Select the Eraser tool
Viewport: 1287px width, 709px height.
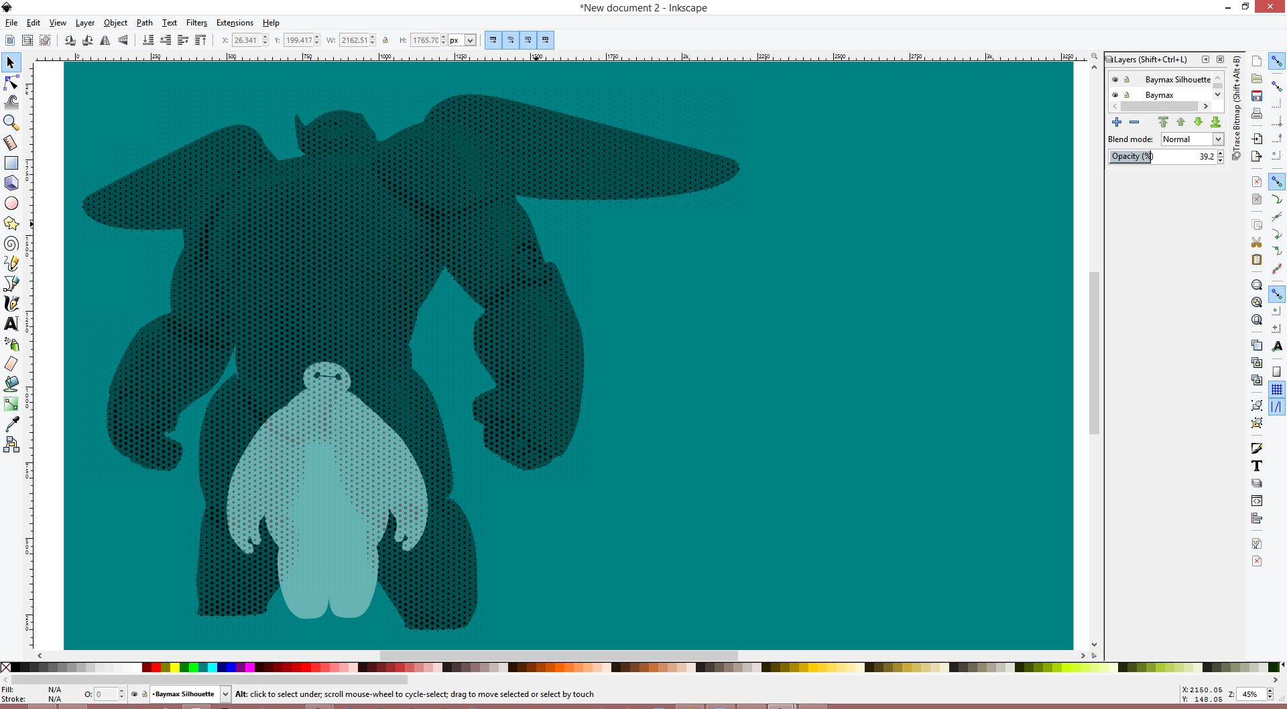point(11,364)
